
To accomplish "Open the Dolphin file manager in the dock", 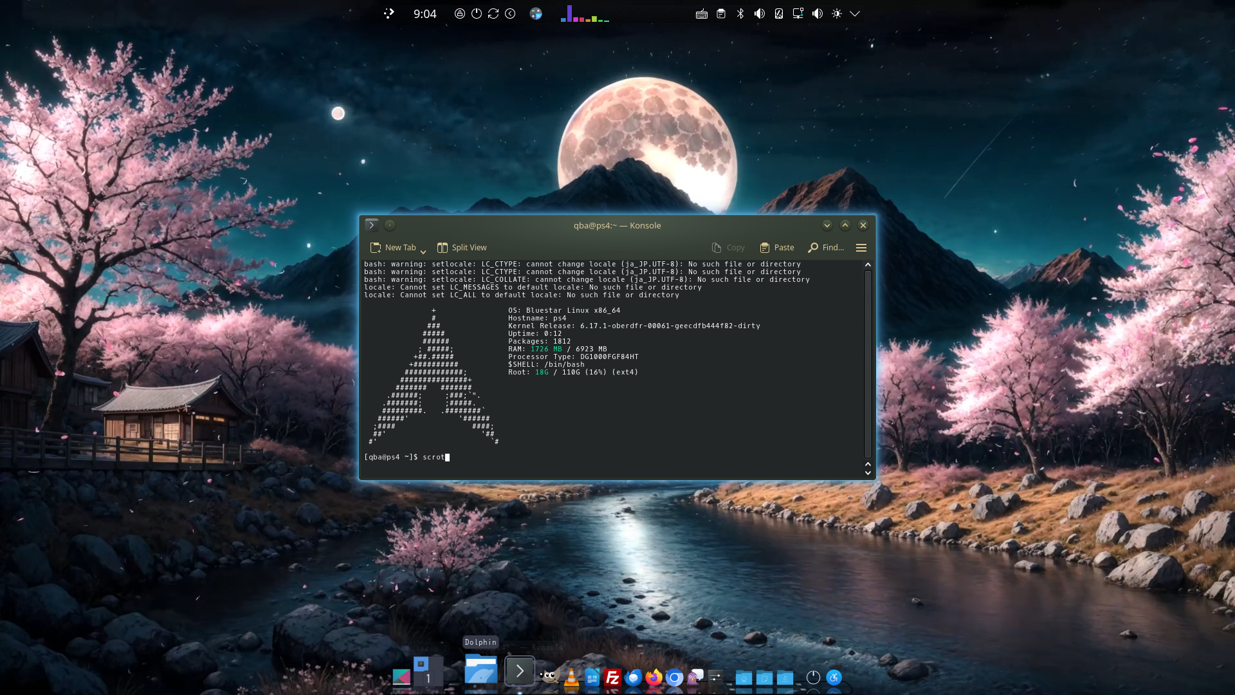I will (x=481, y=669).
